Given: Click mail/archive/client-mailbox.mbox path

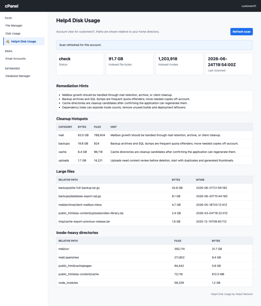Looking at the screenshot, I should (x=80, y=205).
